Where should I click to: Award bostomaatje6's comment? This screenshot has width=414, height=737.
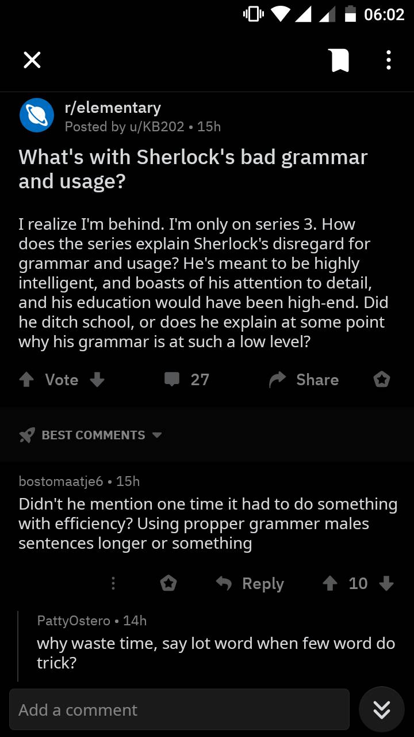(x=168, y=583)
